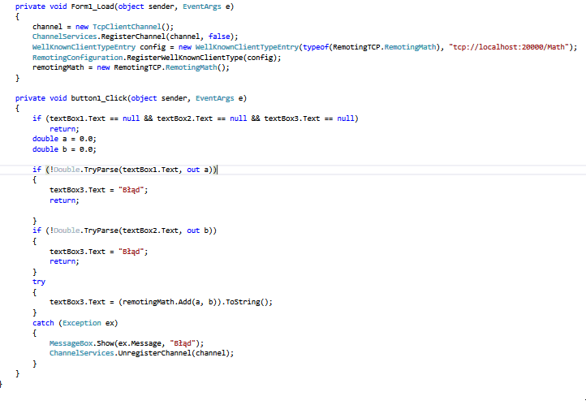Click RemotingConfiguration class name
This screenshot has width=586, height=405.
coord(77,58)
